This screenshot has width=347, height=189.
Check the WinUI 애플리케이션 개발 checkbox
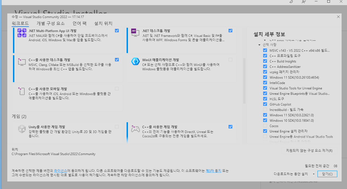[230, 59]
